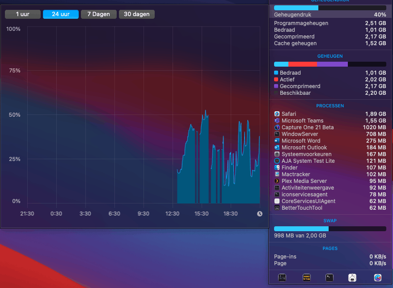Screen dimensions: 393x288
Task: Click the Microsoft Word process icon
Action: [277, 140]
